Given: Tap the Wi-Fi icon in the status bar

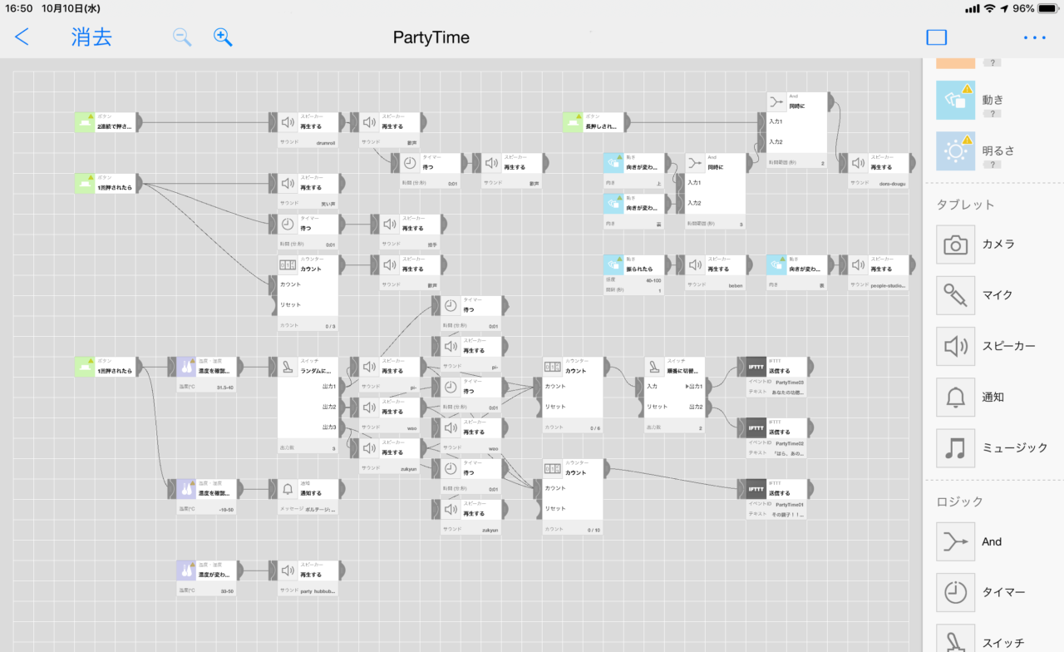Looking at the screenshot, I should click(989, 8).
